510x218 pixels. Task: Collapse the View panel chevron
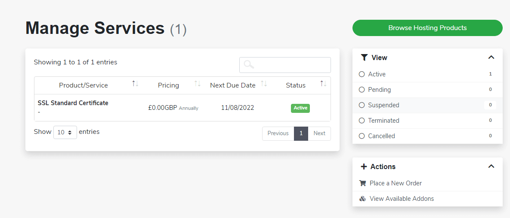coord(491,58)
